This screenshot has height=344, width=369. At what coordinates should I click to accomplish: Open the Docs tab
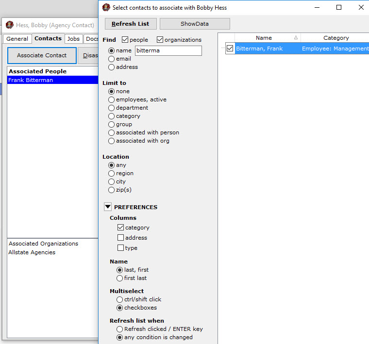pyautogui.click(x=91, y=39)
